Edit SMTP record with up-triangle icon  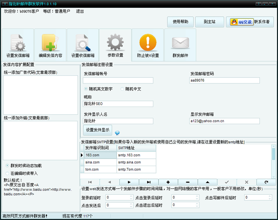click(208, 182)
